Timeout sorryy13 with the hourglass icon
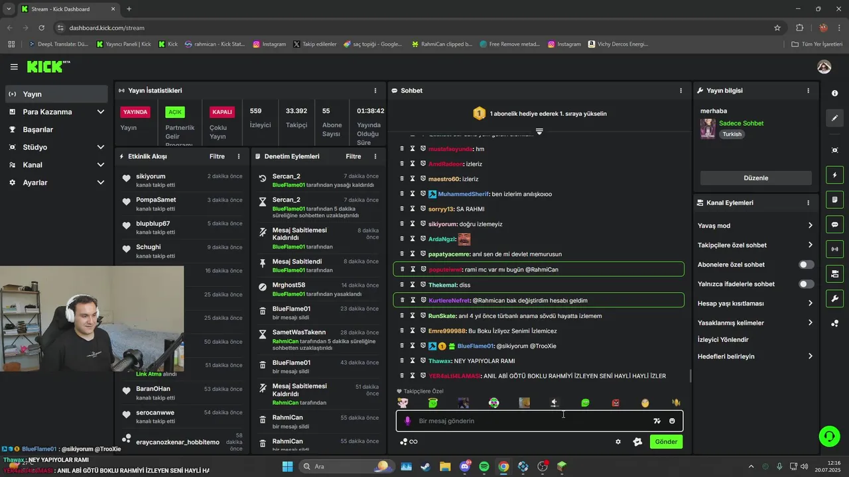The image size is (849, 477). coord(412,209)
